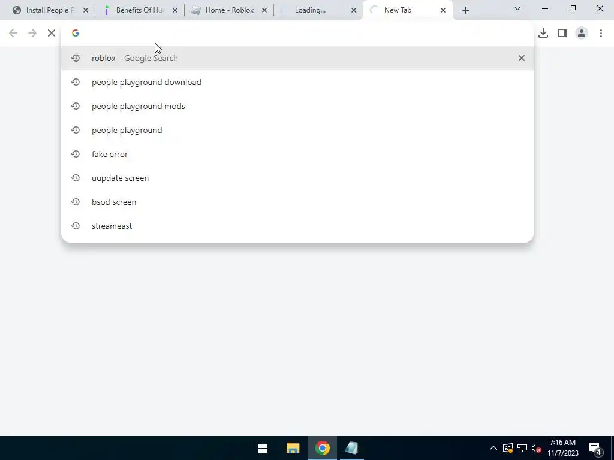This screenshot has width=614, height=460.
Task: Select the uupdate screen suggestion
Action: (x=297, y=178)
